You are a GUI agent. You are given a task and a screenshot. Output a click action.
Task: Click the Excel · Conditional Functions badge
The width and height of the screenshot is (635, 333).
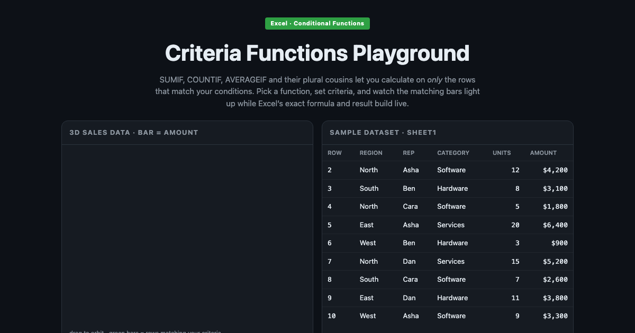click(x=317, y=23)
